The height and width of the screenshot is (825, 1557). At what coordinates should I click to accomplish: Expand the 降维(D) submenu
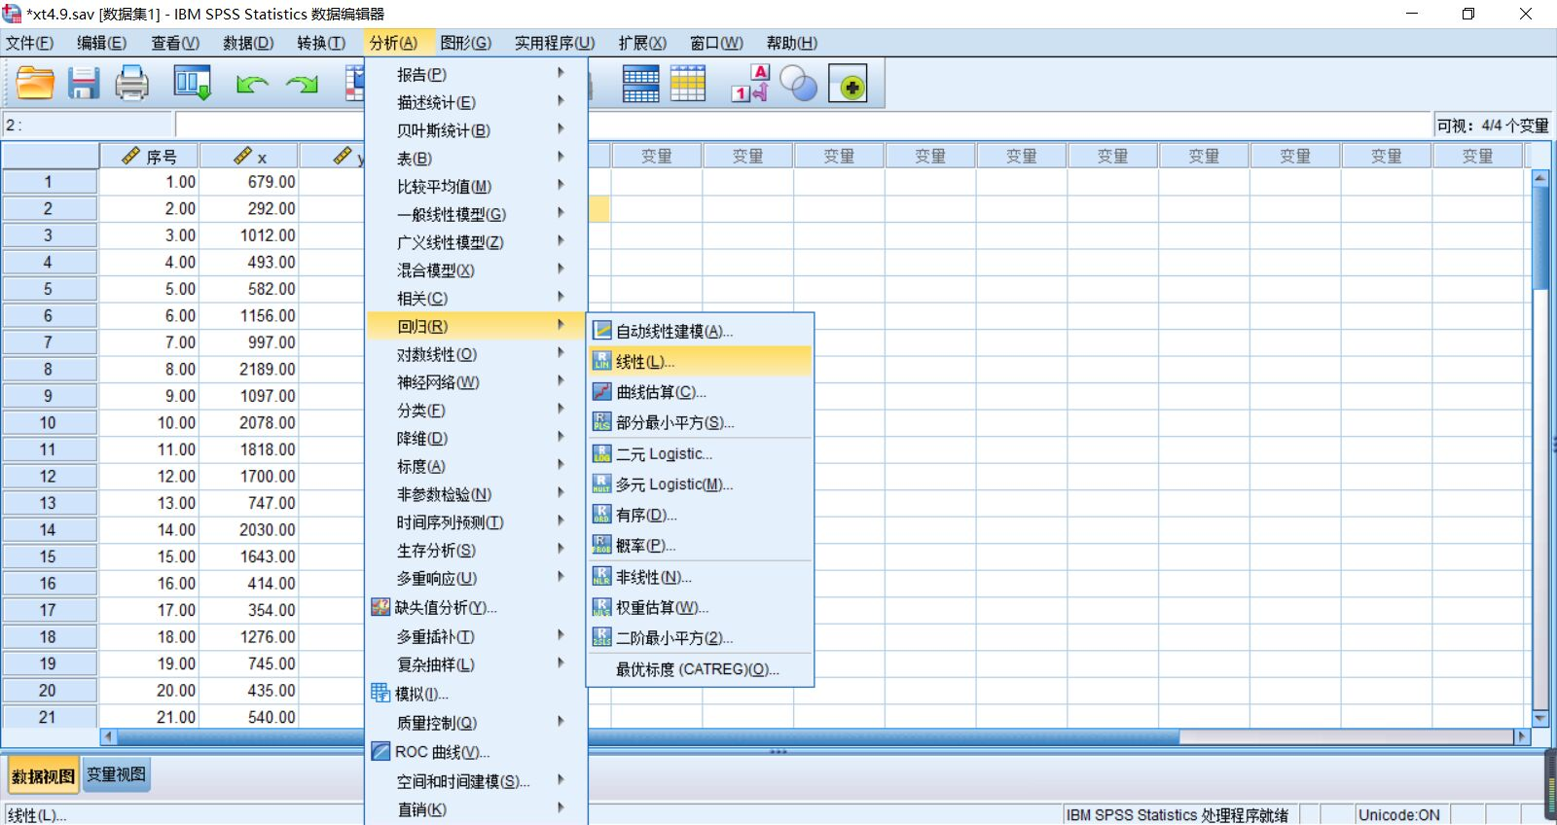(x=476, y=439)
